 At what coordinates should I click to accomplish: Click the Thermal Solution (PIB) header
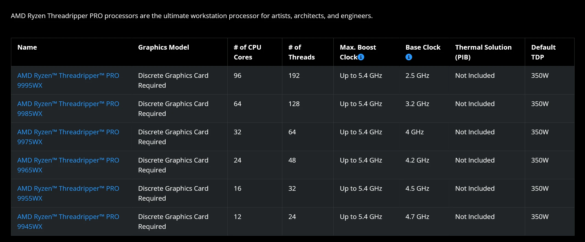(483, 52)
